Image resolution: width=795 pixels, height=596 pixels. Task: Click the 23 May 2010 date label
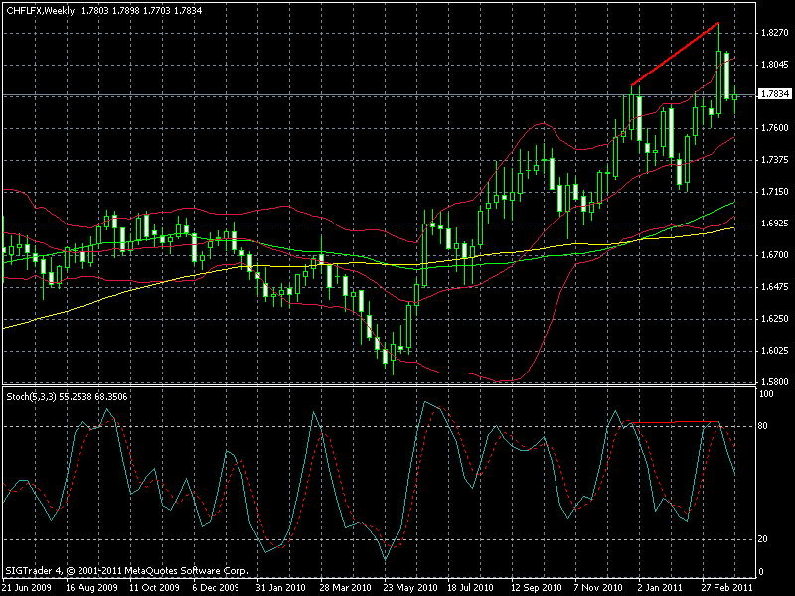[x=410, y=588]
